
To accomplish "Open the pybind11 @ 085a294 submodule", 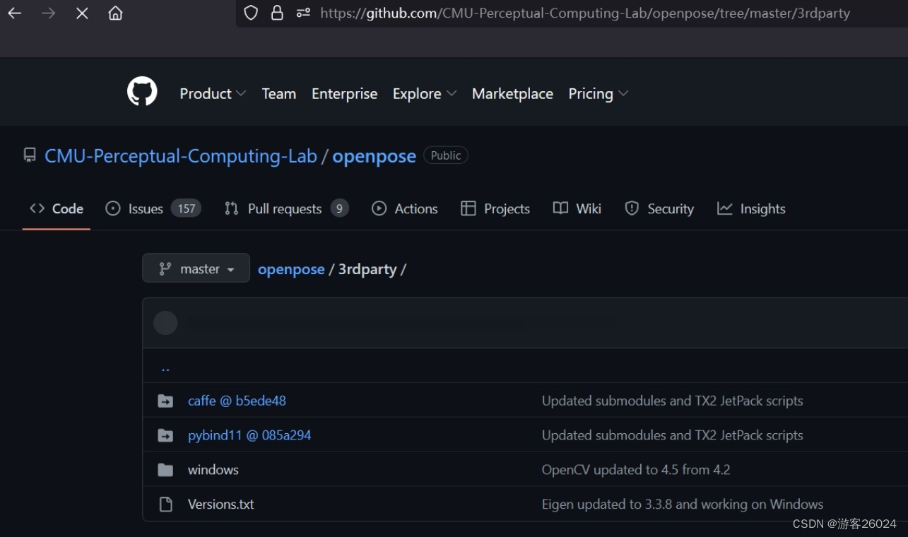I will pos(249,435).
